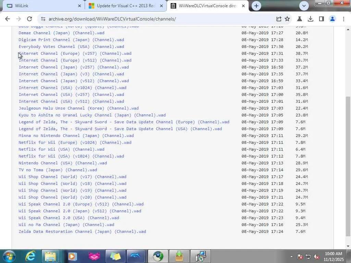
Task: Open Dolphin emulator on taskbar
Action: [136, 256]
